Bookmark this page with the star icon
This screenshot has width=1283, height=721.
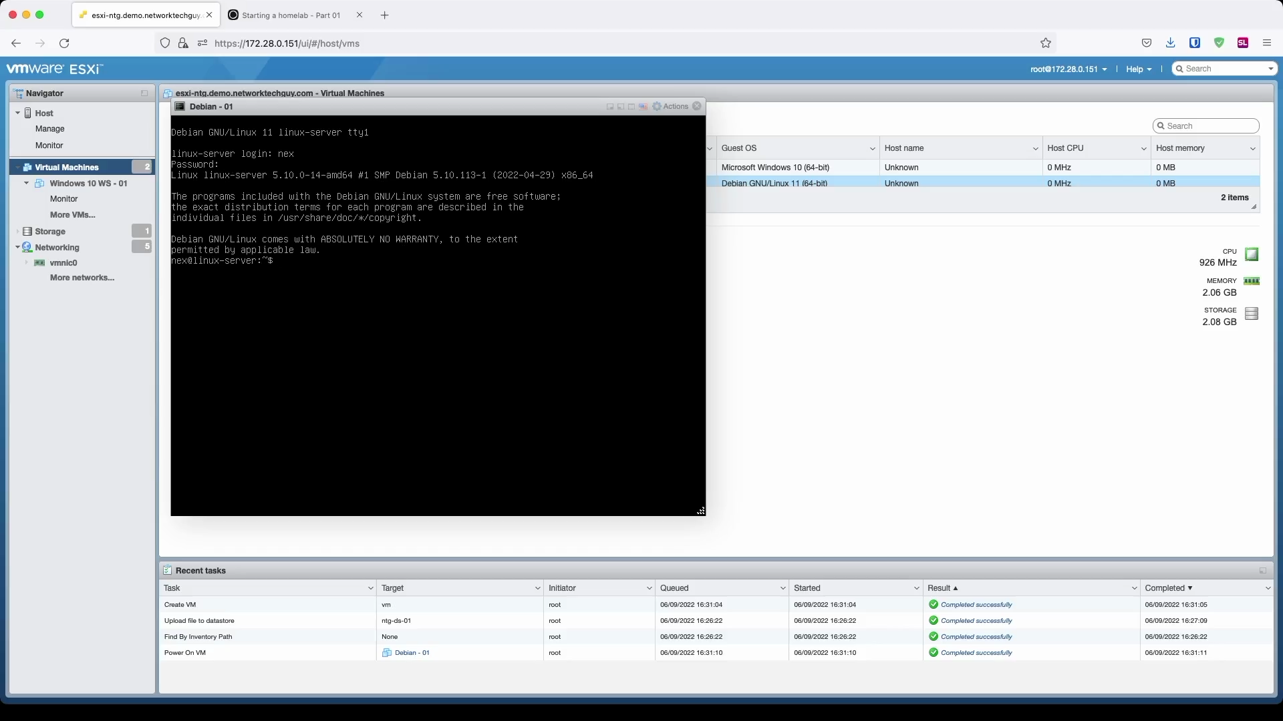click(x=1046, y=43)
